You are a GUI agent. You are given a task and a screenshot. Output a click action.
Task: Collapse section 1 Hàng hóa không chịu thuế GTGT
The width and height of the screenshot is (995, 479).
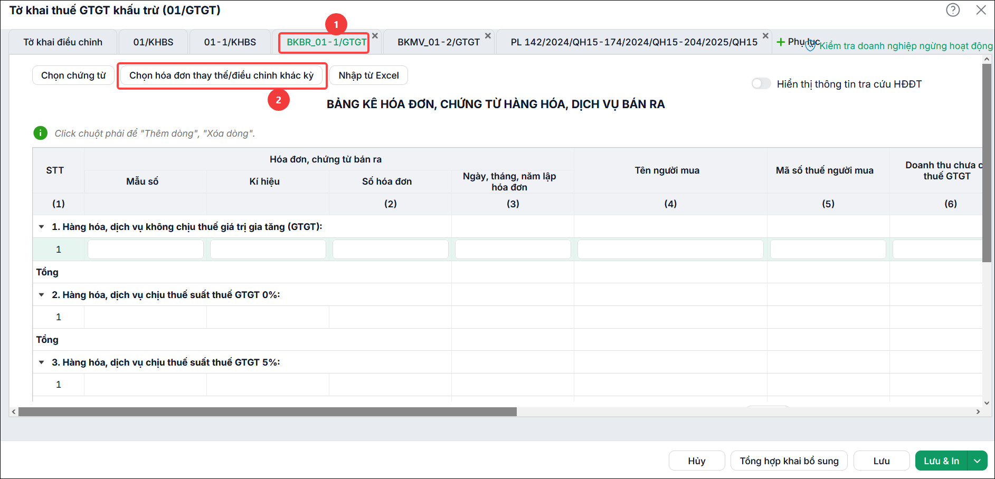[x=41, y=227]
